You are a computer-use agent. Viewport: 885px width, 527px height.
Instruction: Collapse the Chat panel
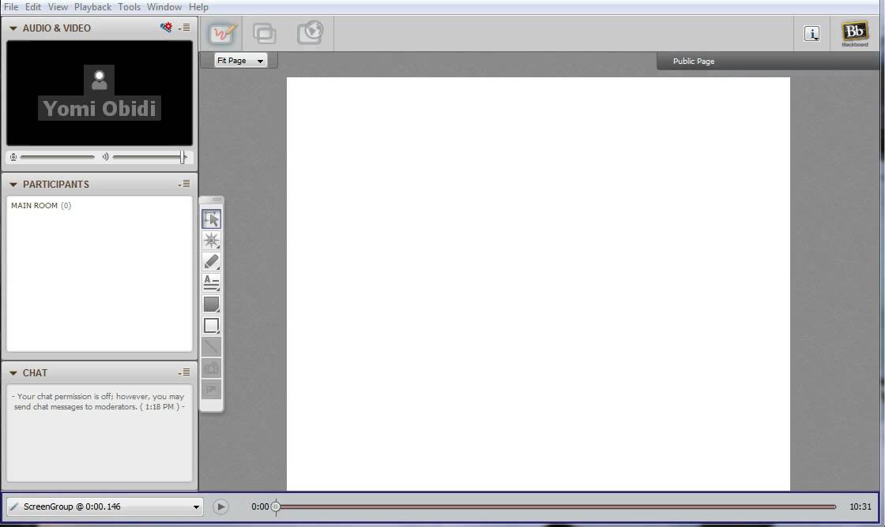(13, 373)
